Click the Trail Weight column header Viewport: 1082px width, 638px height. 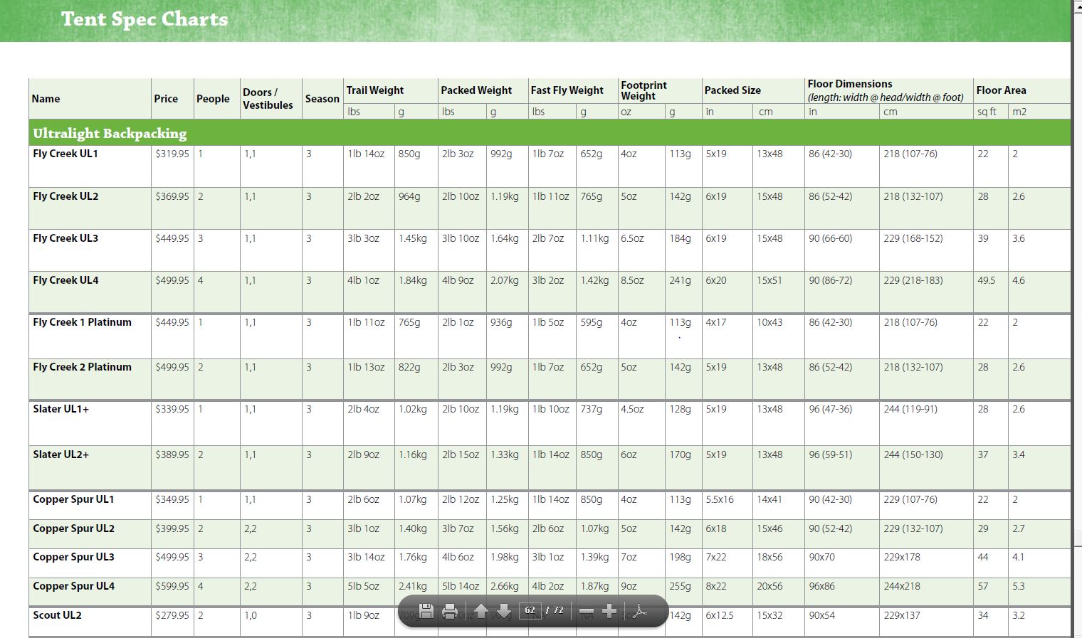(x=375, y=90)
